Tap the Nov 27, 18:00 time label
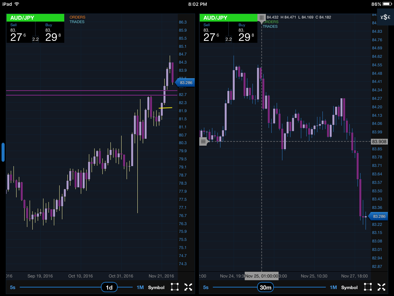394x296 pixels. pyautogui.click(x=354, y=276)
